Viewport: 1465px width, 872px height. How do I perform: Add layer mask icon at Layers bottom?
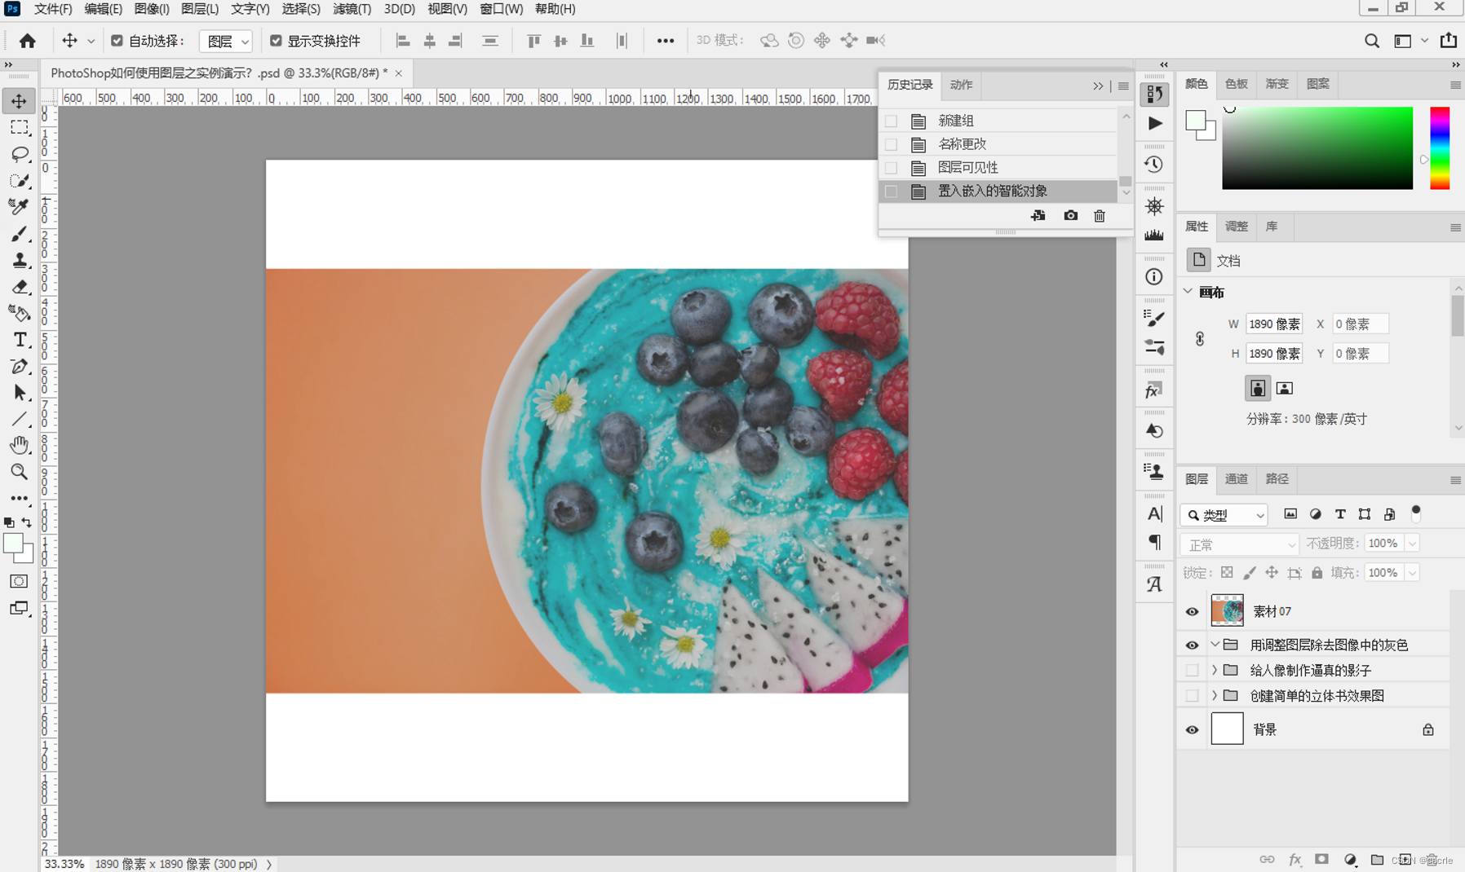click(1321, 860)
